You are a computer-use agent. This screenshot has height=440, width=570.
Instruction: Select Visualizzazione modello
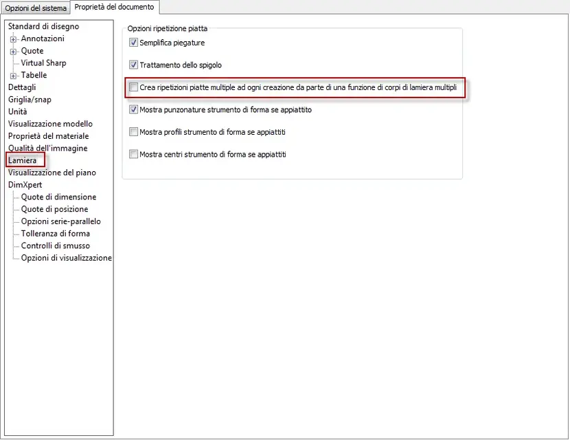click(50, 124)
